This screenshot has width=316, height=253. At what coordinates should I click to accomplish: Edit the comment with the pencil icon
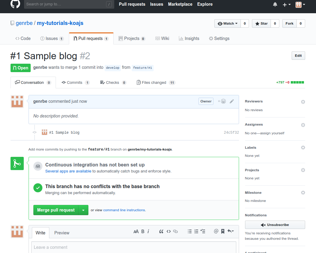tap(232, 101)
